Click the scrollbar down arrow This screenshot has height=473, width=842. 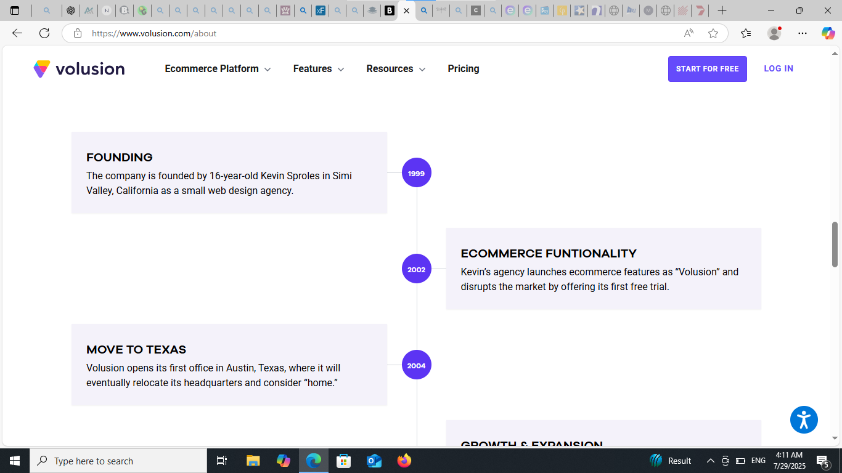coord(835,438)
